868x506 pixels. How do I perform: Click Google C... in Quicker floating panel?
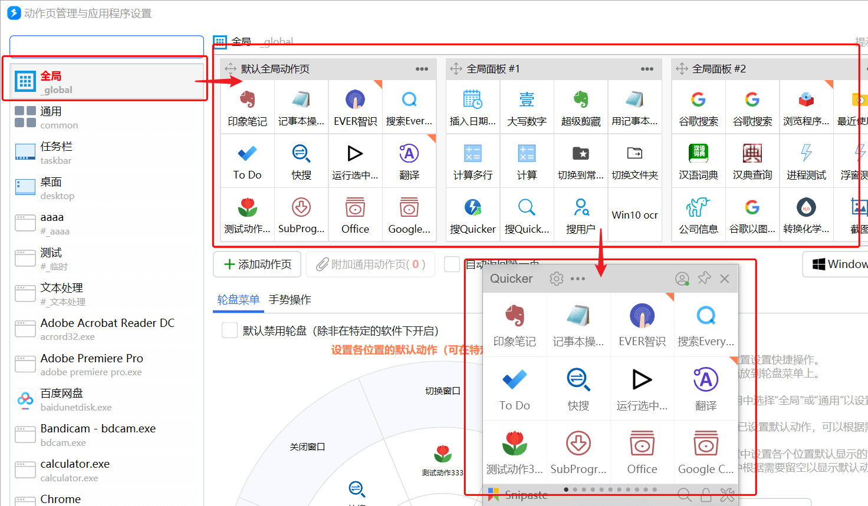pos(706,452)
